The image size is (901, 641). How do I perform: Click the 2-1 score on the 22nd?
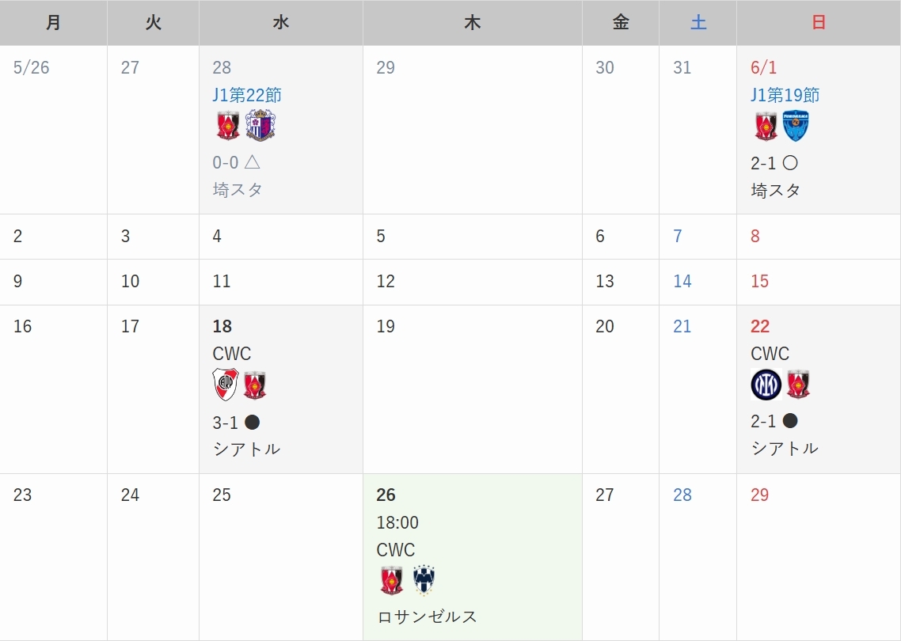[x=764, y=422]
